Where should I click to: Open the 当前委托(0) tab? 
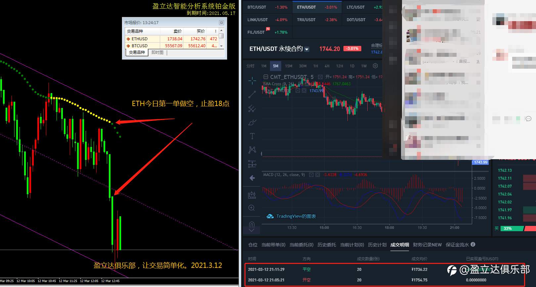pyautogui.click(x=301, y=245)
